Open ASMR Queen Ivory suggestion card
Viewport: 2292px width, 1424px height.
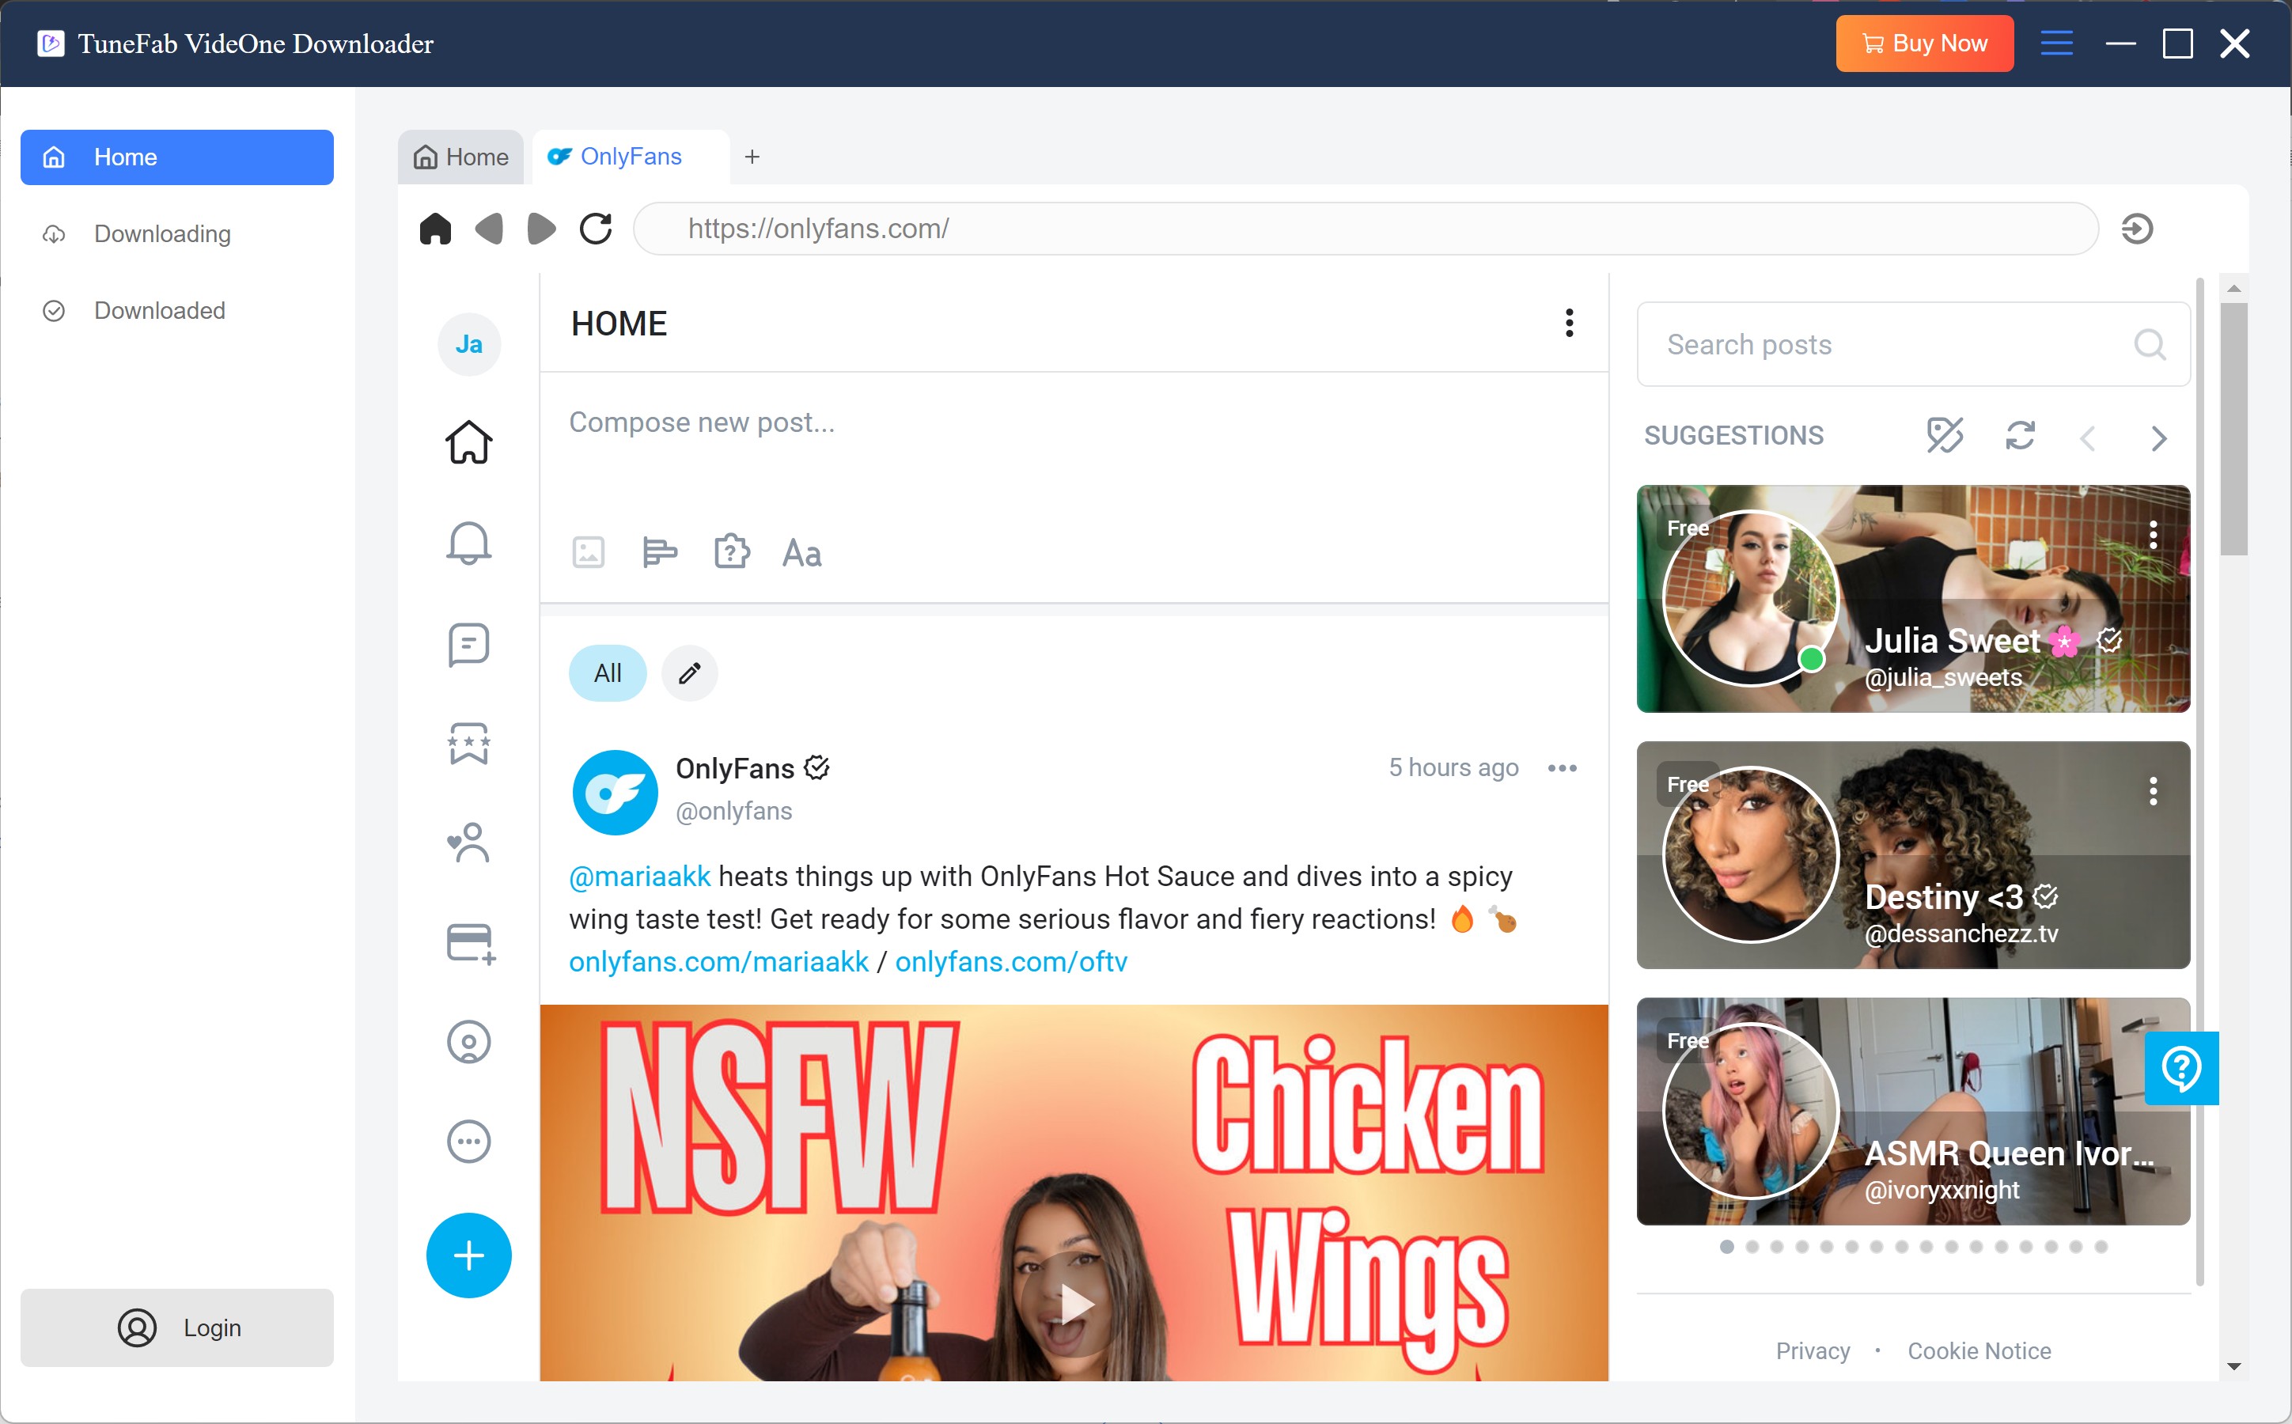tap(1912, 1112)
